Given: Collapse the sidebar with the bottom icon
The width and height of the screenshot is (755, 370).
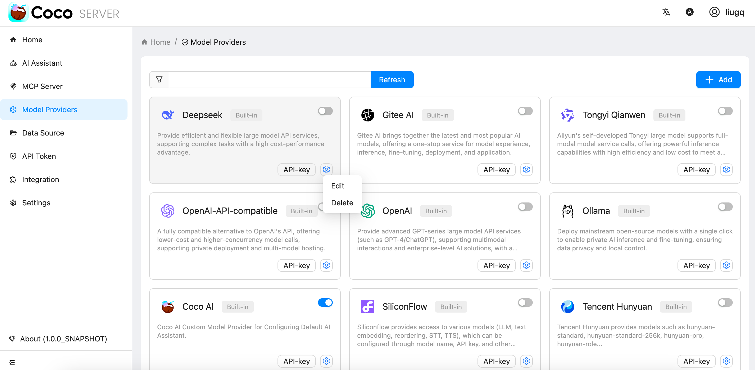Looking at the screenshot, I should click(12, 362).
